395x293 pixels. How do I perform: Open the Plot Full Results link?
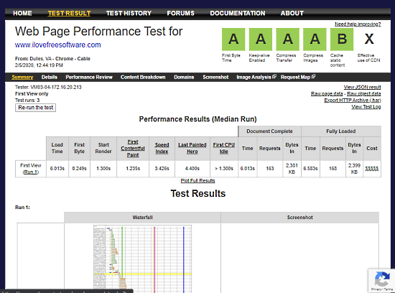pos(197,181)
